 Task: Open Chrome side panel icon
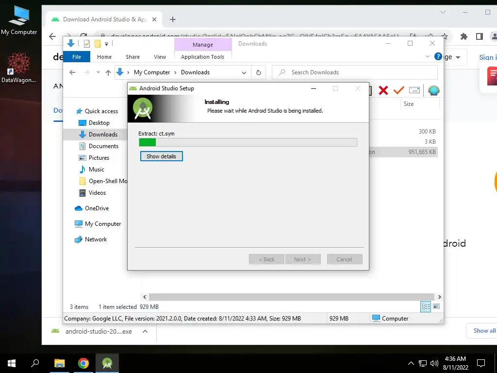pos(479,36)
